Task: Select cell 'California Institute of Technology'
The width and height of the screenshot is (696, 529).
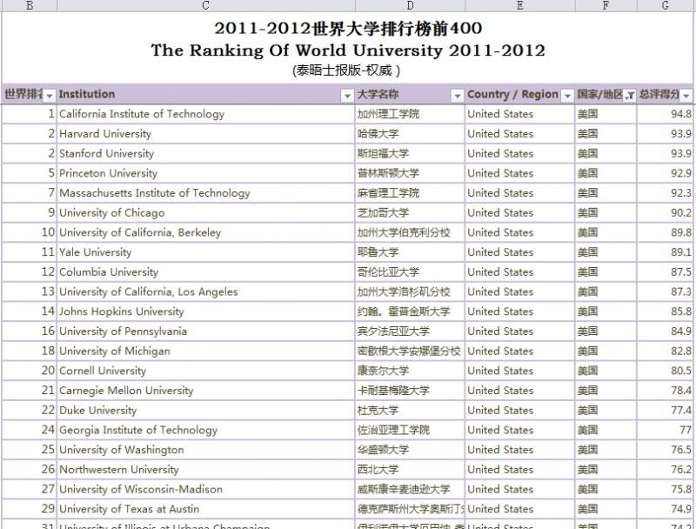Action: click(x=206, y=114)
